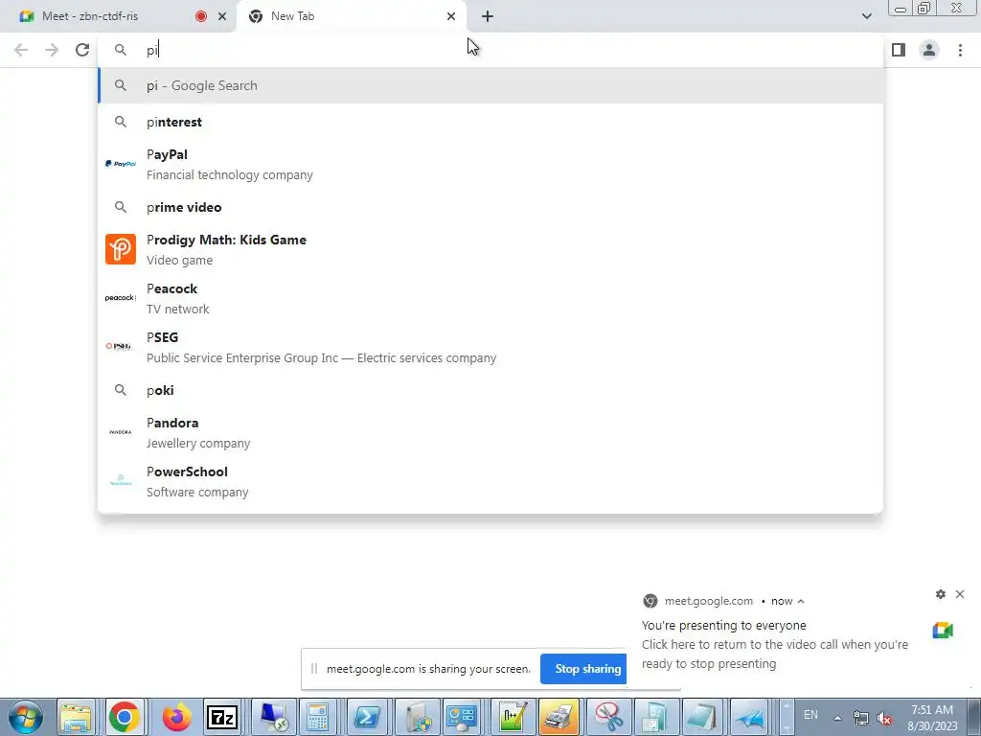Open the tab search dropdown chevron
The image size is (981, 736).
(866, 16)
